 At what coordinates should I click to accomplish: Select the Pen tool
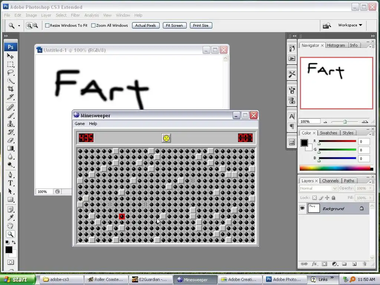(10, 175)
